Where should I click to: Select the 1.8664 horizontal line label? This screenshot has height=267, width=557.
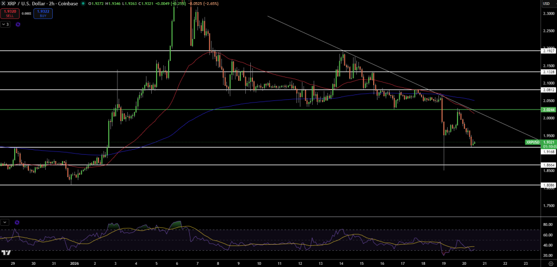pyautogui.click(x=549, y=165)
